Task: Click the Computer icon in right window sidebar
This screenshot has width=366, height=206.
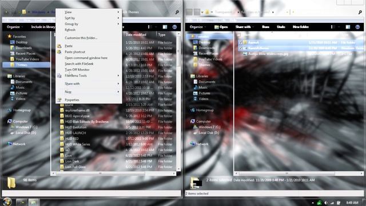Action: [193, 121]
